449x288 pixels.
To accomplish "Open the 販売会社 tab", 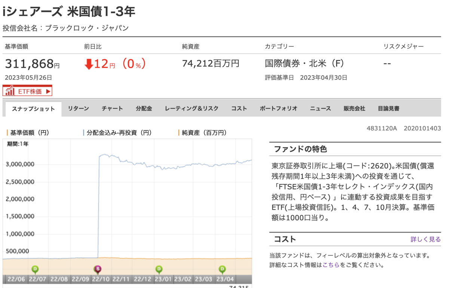I will click(354, 109).
